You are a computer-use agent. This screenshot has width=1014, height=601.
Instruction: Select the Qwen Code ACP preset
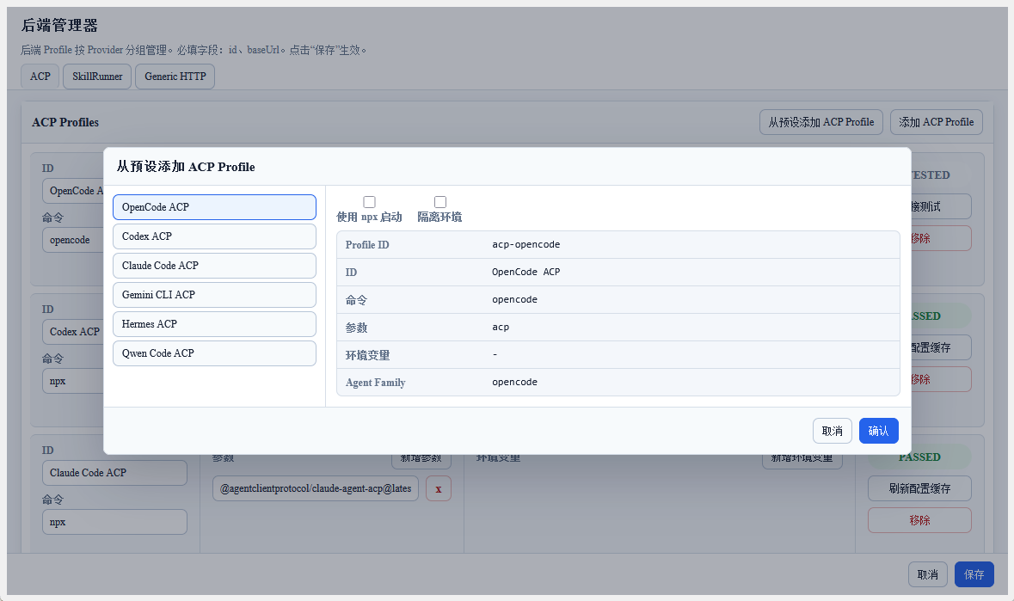(x=214, y=353)
